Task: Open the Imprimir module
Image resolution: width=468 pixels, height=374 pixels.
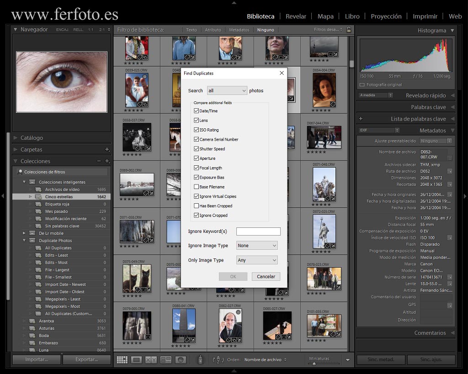Action: pyautogui.click(x=425, y=16)
